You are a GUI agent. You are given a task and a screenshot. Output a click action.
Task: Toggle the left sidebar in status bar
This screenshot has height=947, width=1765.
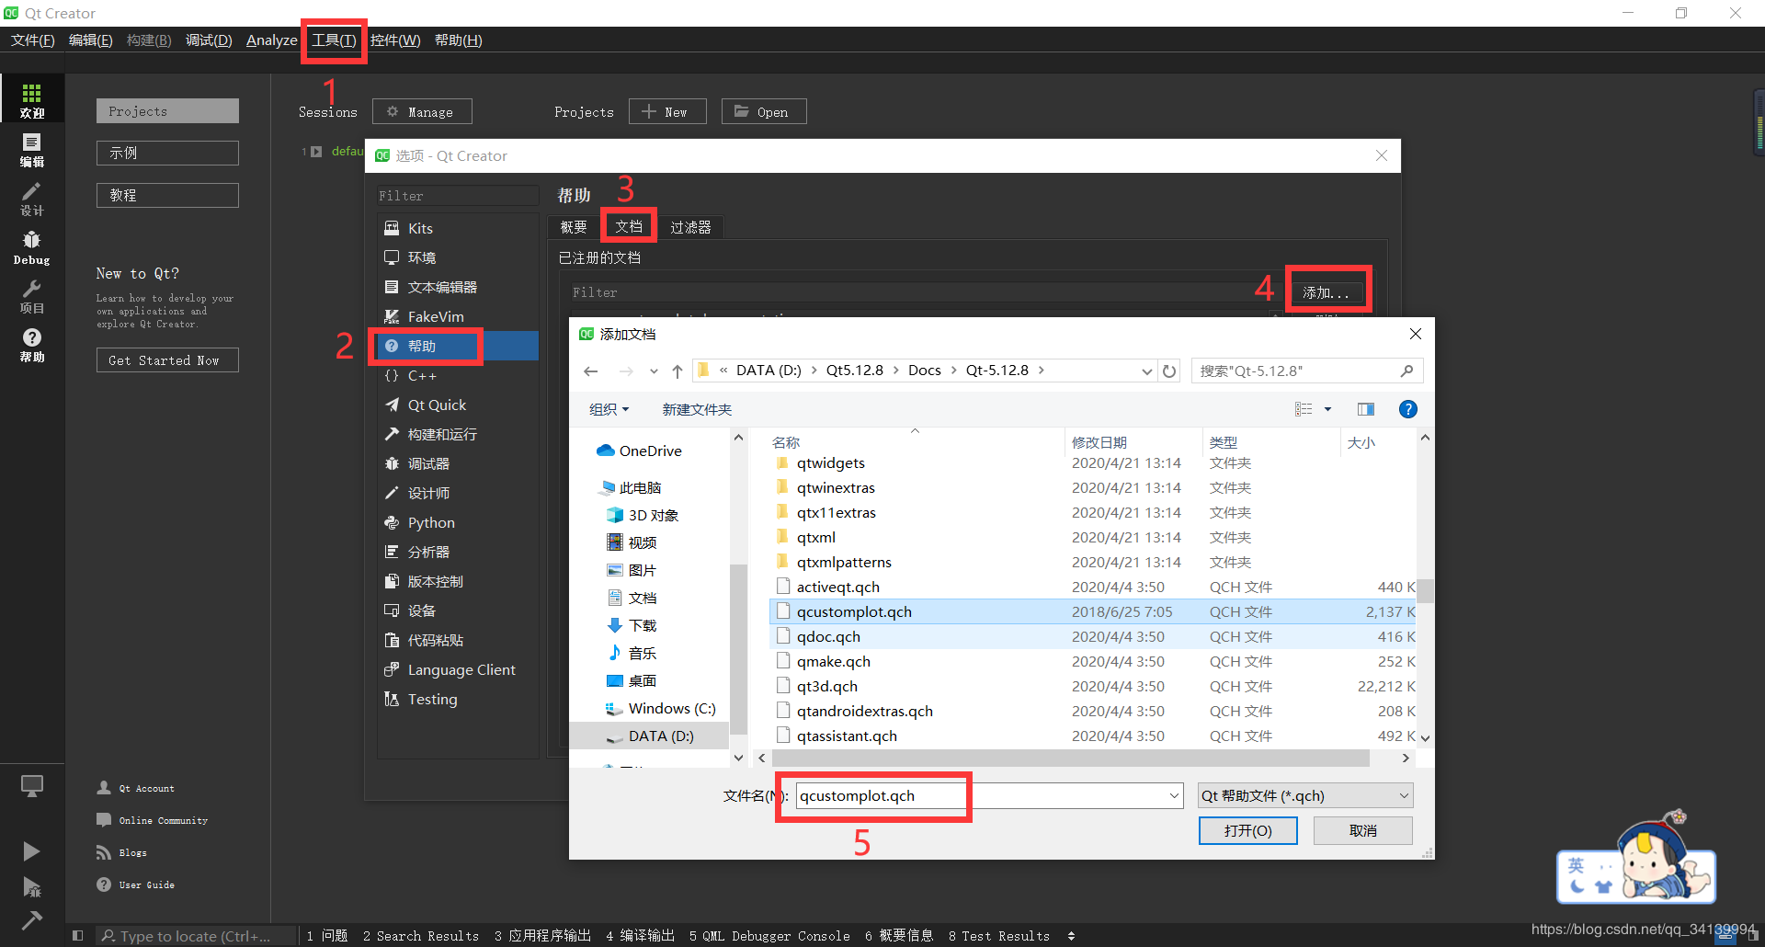[x=77, y=936]
